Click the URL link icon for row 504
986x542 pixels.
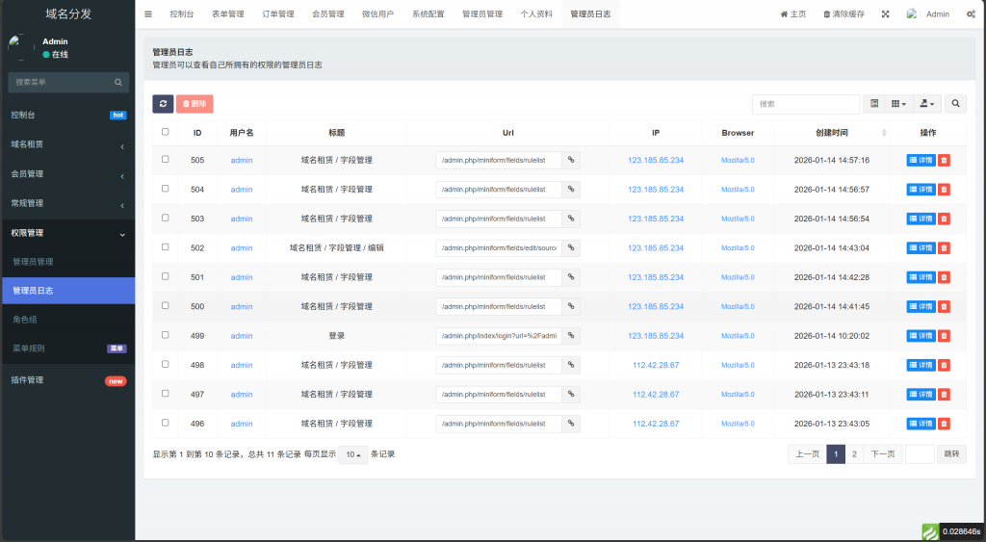tap(571, 190)
